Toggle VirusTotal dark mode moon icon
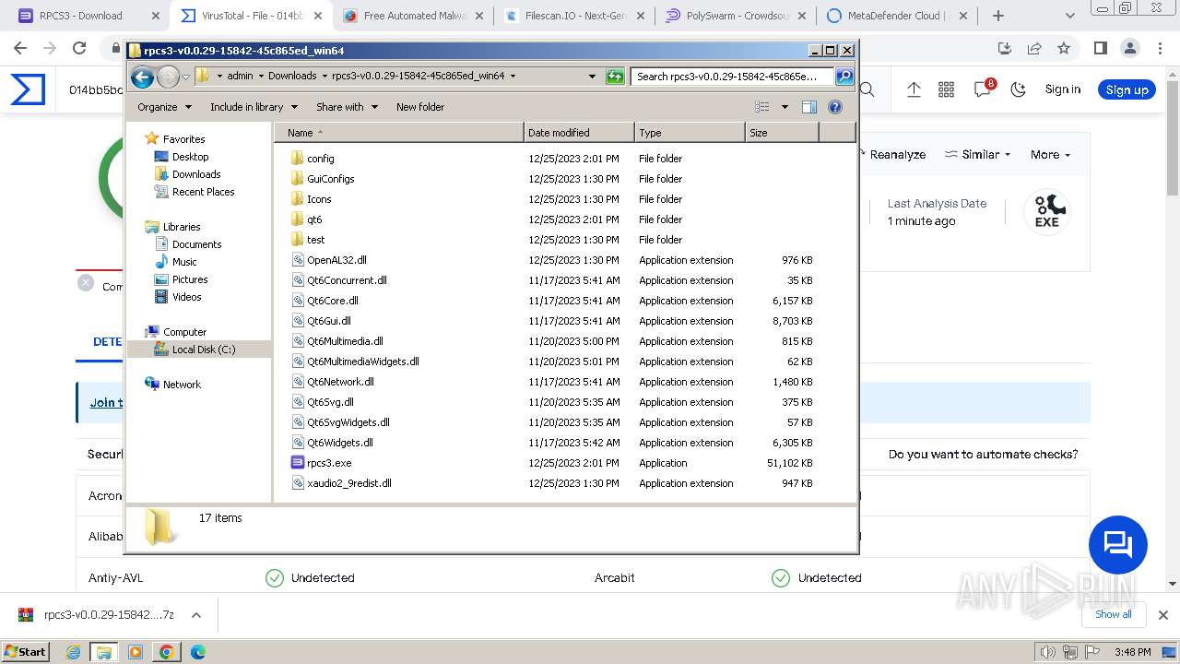1180x664 pixels. click(1018, 89)
